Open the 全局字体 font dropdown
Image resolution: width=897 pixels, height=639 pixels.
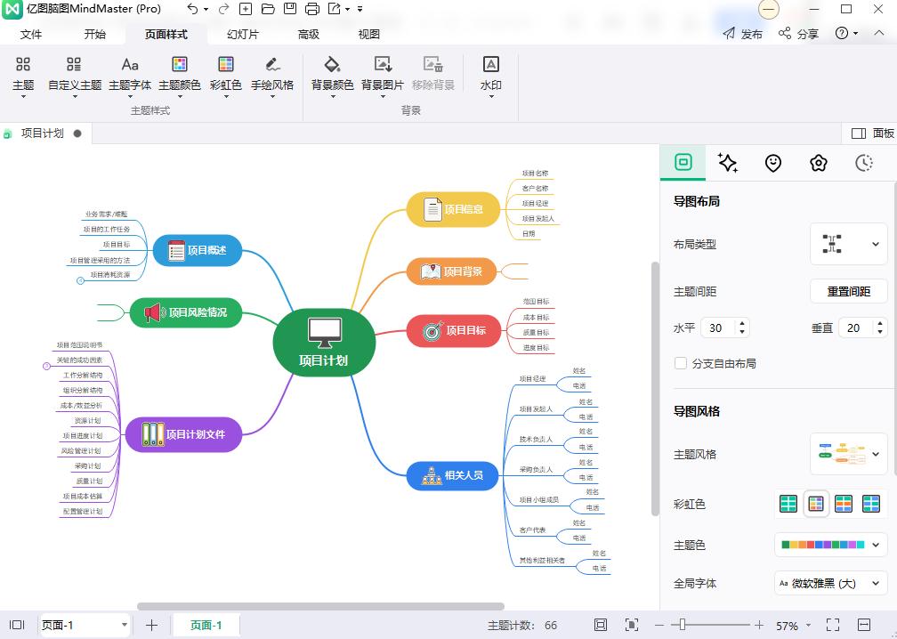pyautogui.click(x=829, y=583)
